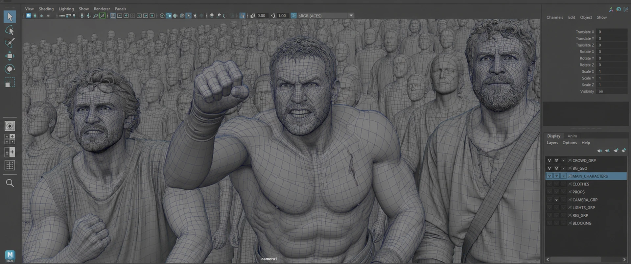Switch to four-view pane layout
This screenshot has height=264, width=631.
click(10, 139)
